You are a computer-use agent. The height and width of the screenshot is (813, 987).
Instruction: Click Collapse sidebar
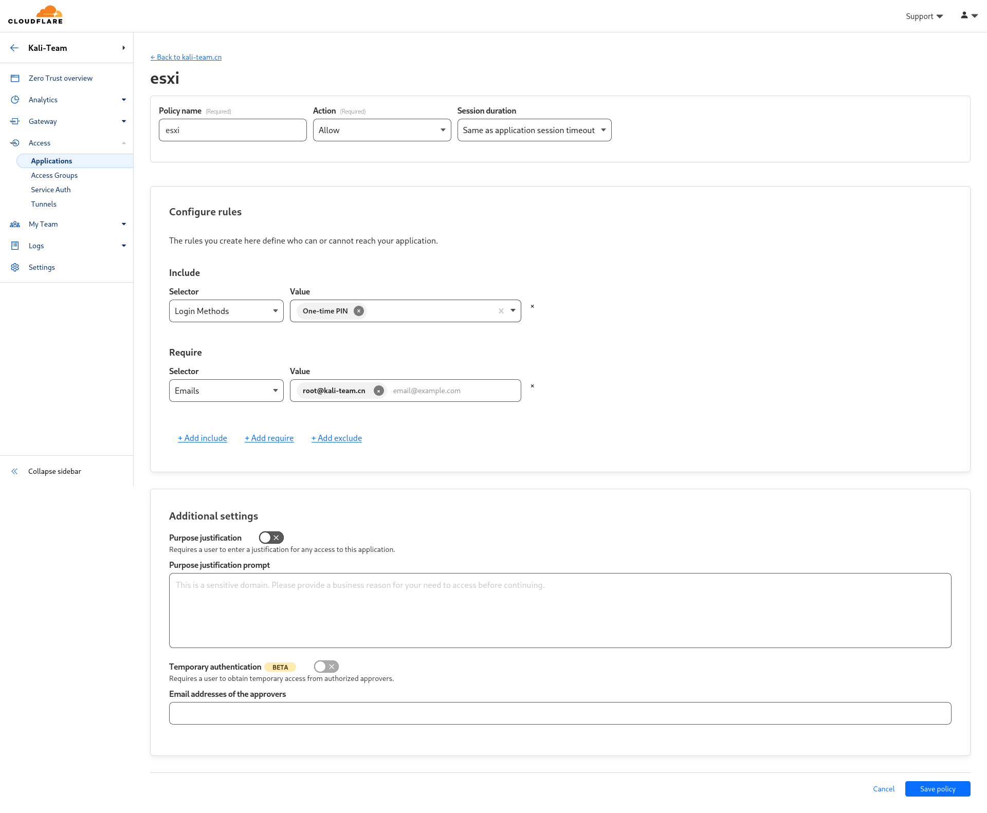(54, 471)
